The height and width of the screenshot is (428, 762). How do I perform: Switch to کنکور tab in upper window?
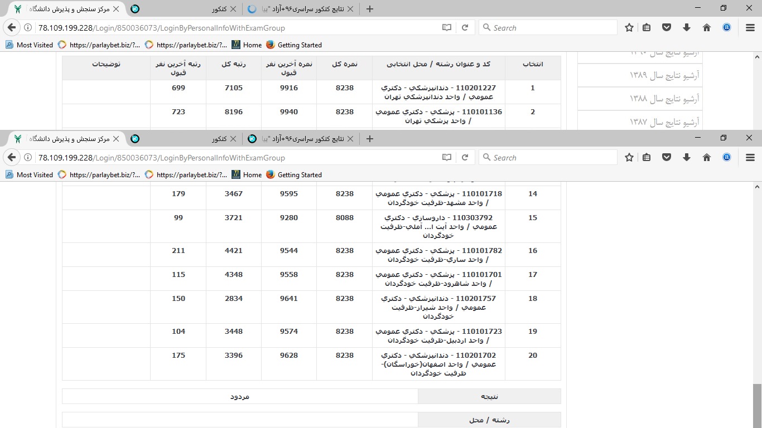184,9
